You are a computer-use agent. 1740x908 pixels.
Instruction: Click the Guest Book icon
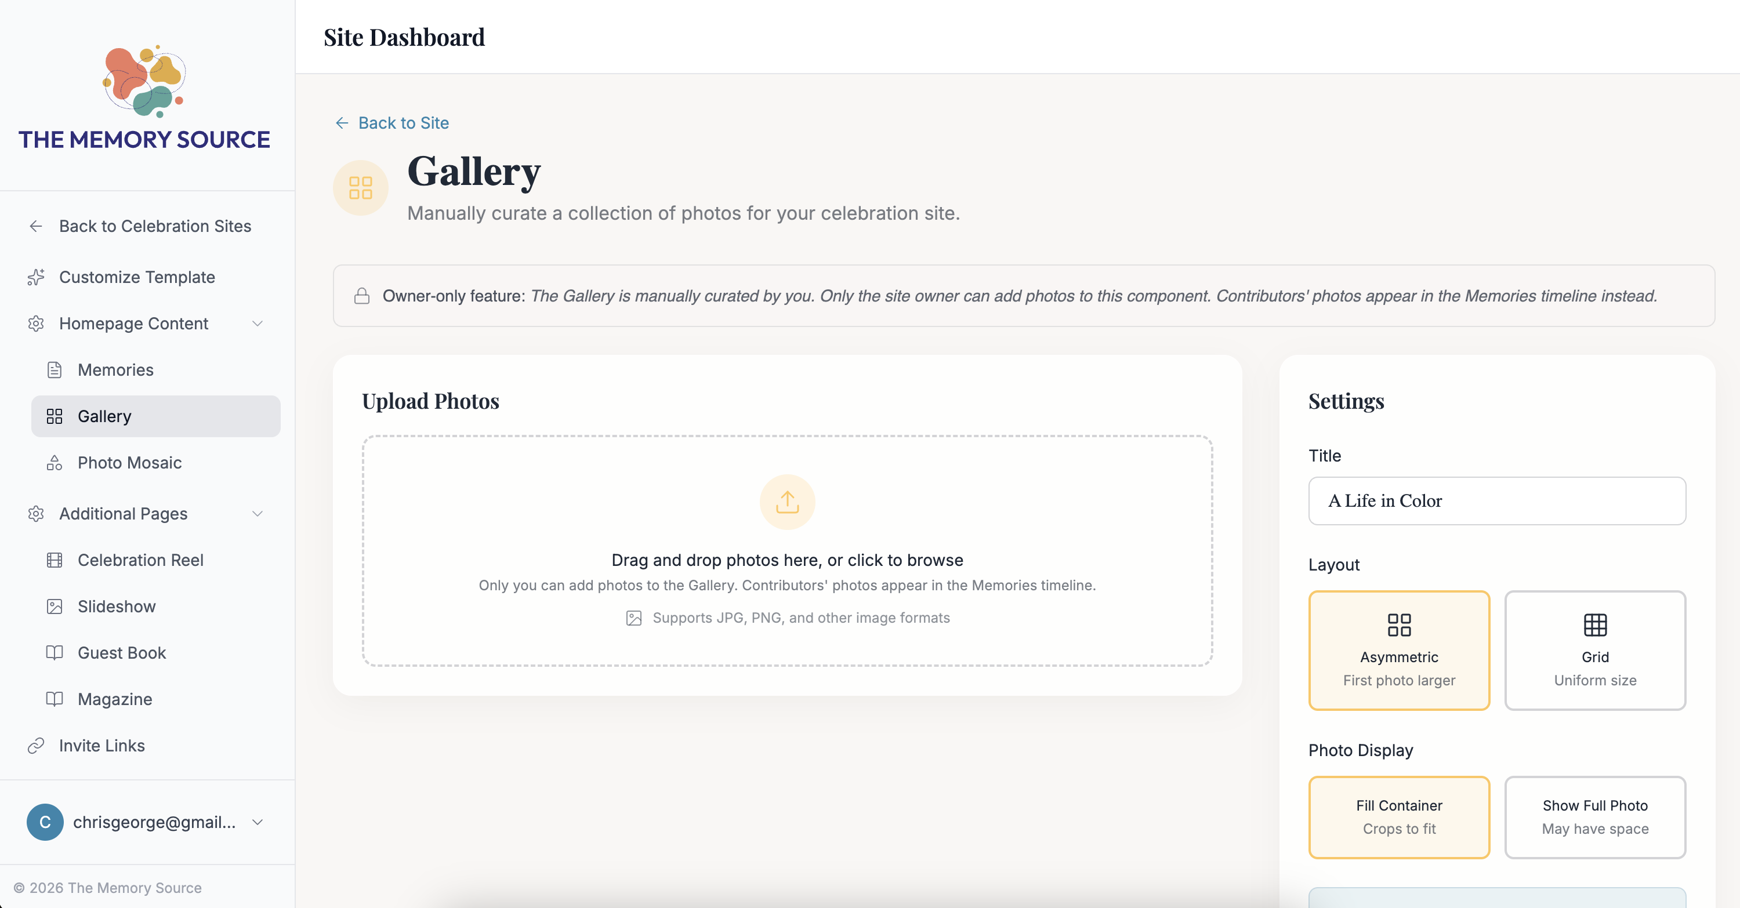point(55,653)
